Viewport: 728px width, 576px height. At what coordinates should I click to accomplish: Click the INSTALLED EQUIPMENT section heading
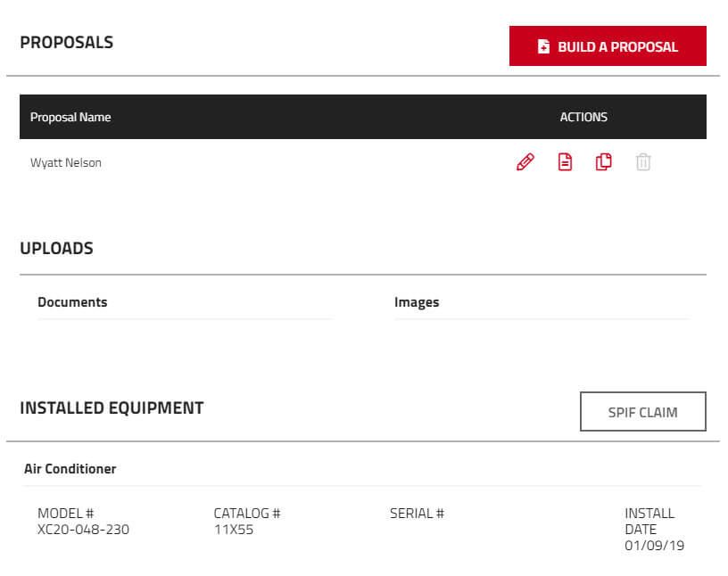pos(112,408)
